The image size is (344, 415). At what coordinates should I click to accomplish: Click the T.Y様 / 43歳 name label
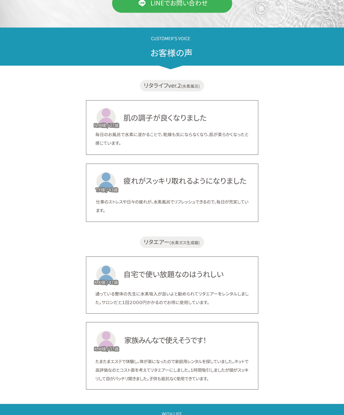(x=107, y=190)
